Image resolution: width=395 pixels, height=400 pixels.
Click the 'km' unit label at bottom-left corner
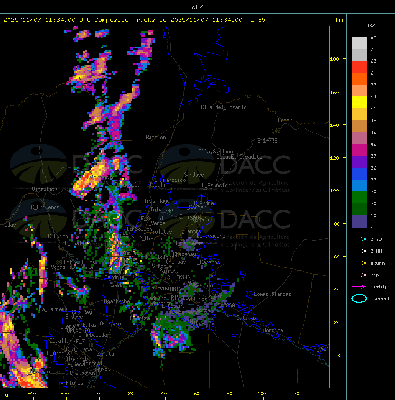(x=7, y=395)
